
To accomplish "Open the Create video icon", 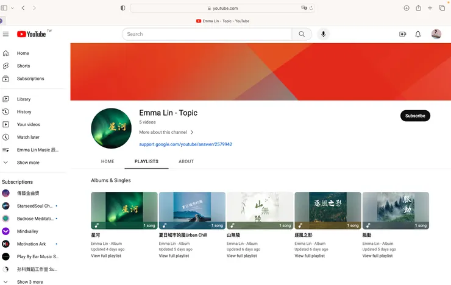I will (x=403, y=34).
